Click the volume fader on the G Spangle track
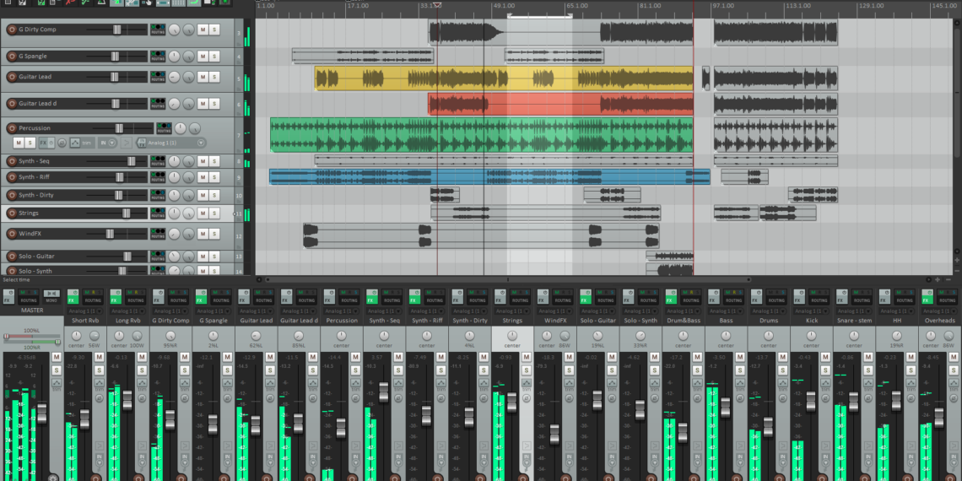Viewport: 962px width, 481px height. 116,57
